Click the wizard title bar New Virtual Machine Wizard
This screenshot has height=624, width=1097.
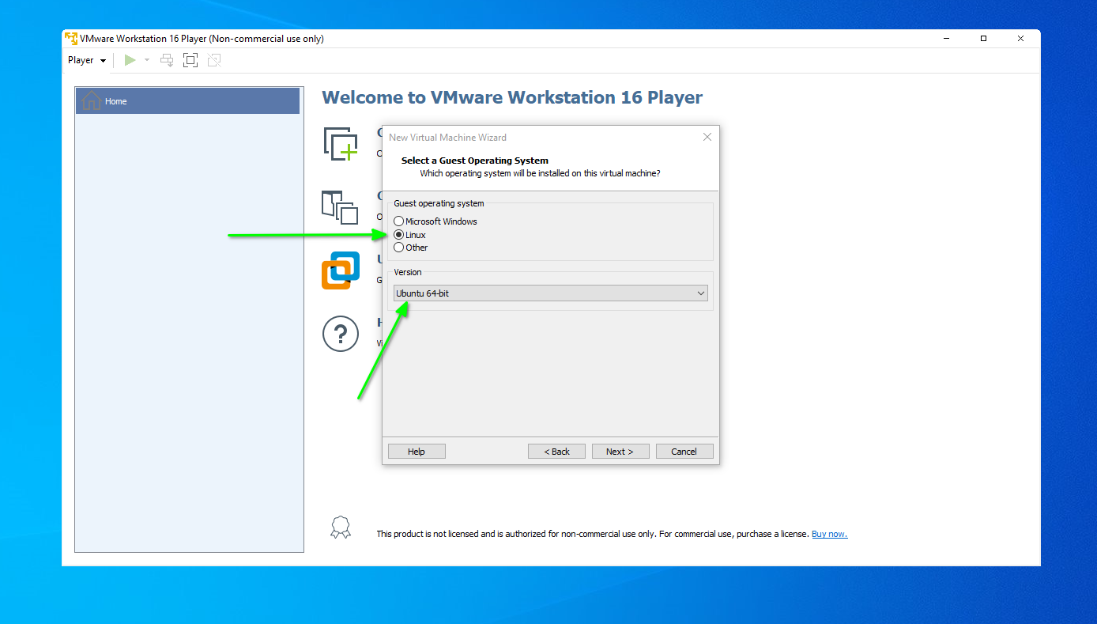pos(447,137)
